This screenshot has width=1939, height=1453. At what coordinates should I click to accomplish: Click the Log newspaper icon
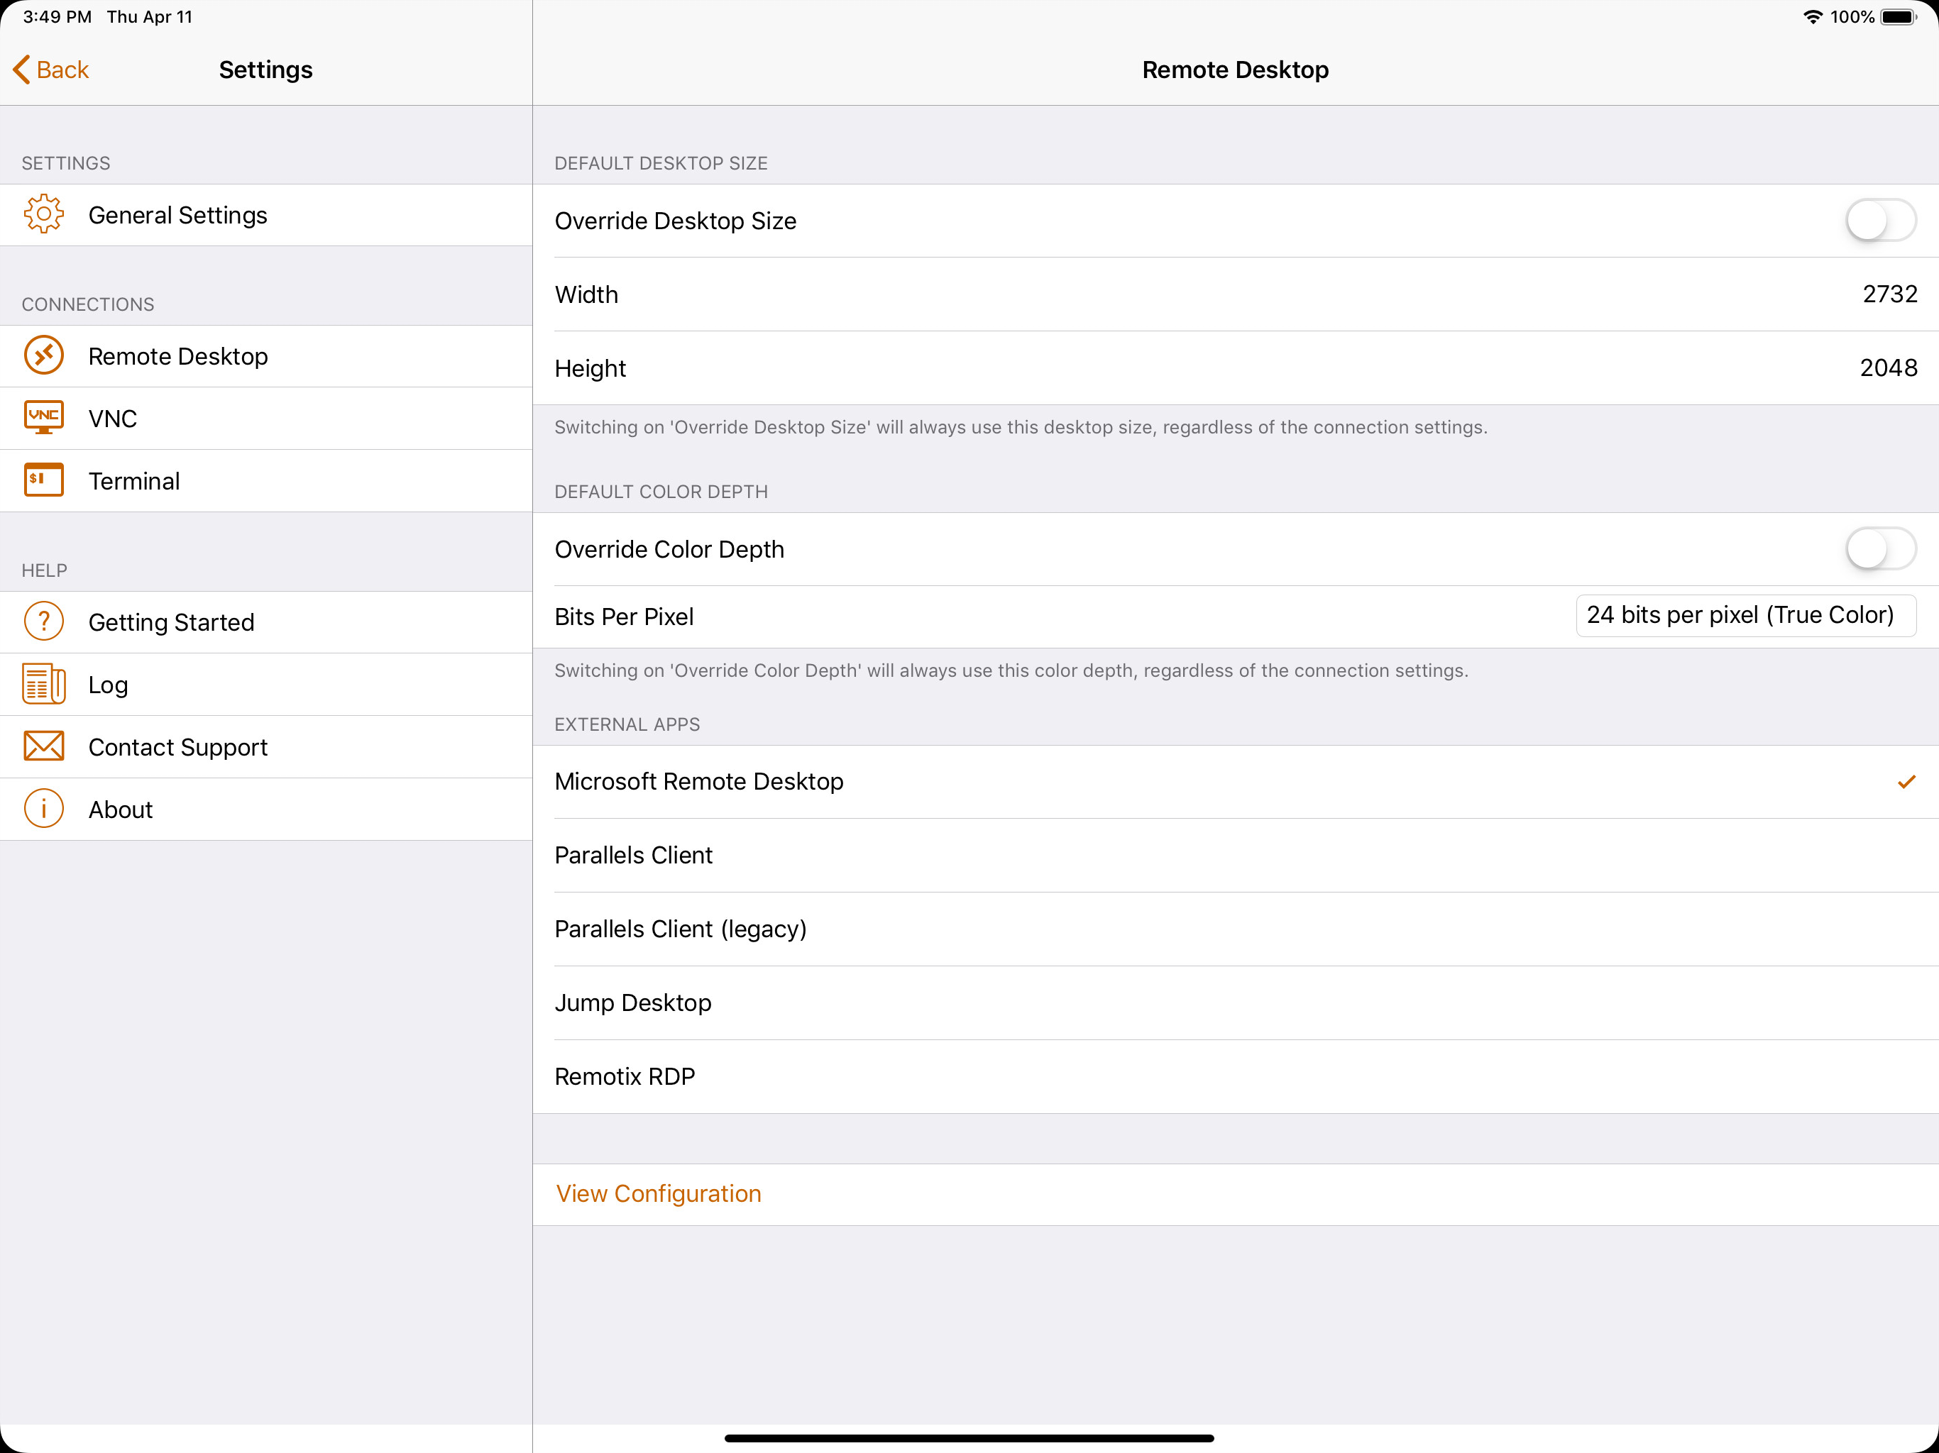coord(44,683)
